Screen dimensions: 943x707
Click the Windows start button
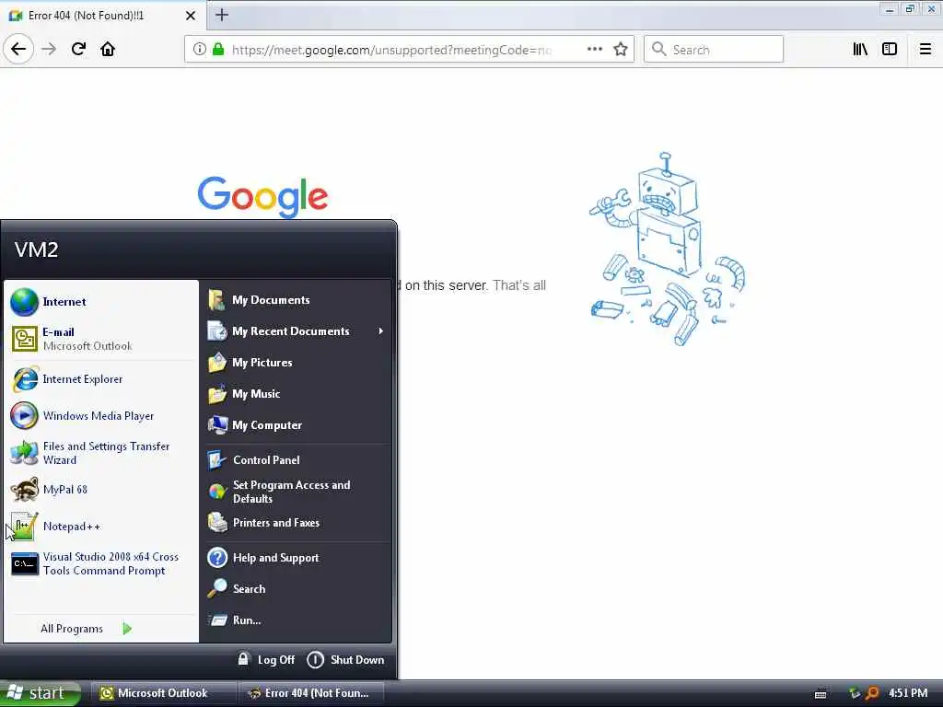40,693
